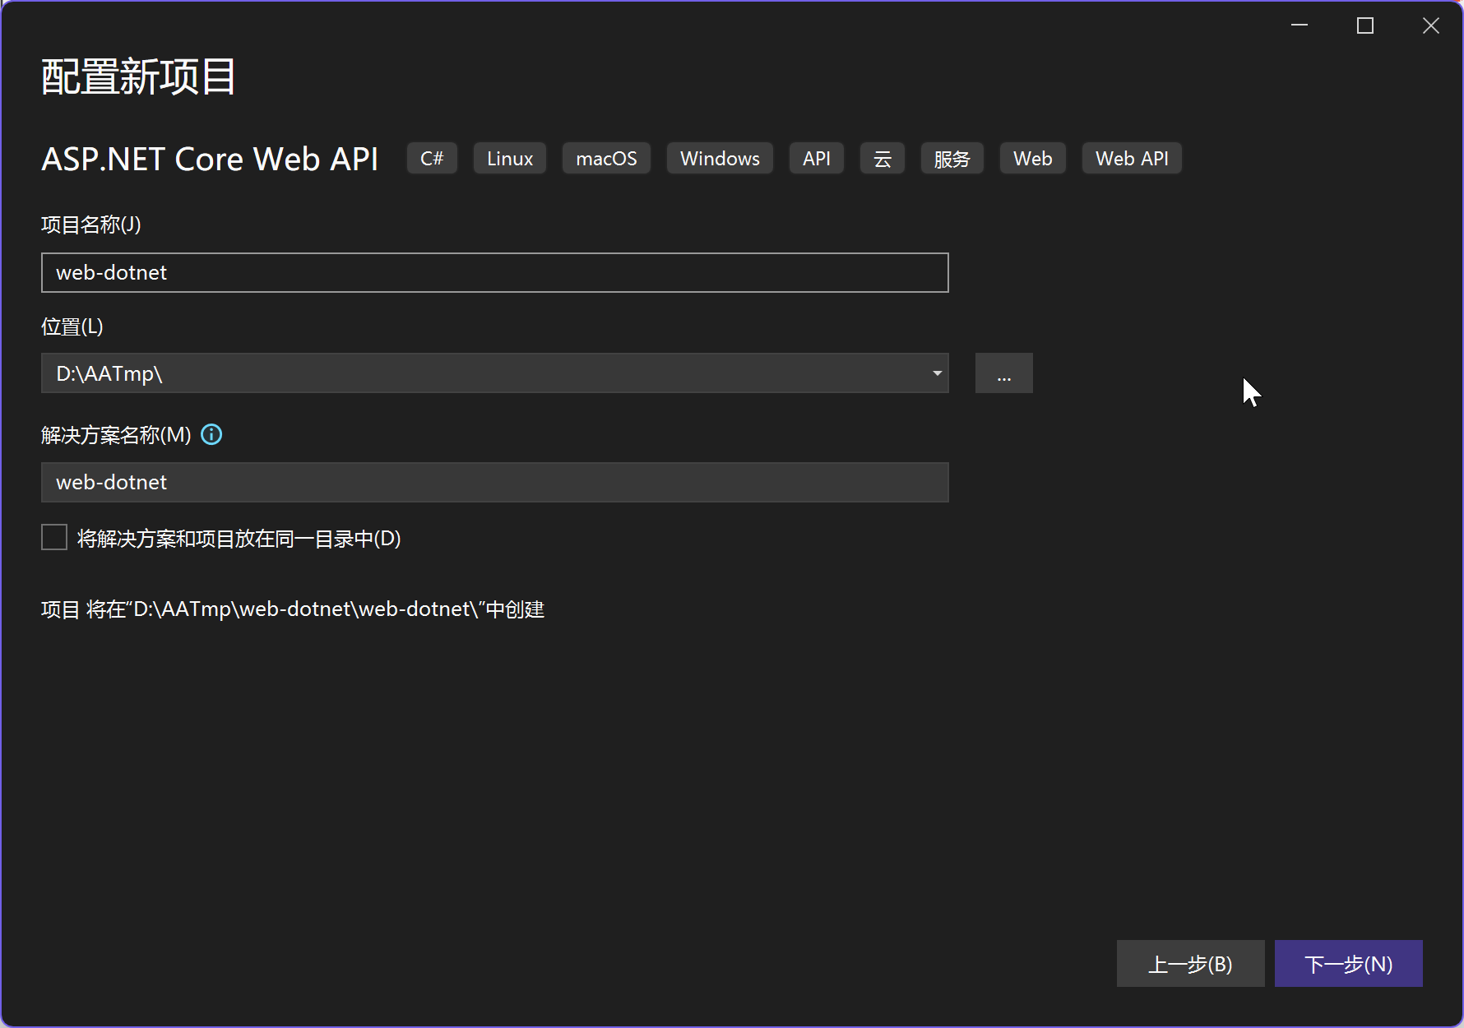Click the solution name info icon
This screenshot has width=1464, height=1028.
[211, 434]
